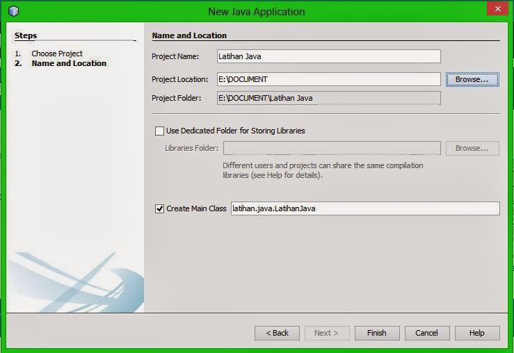The image size is (514, 353).
Task: Uncheck the Create Main Class checkbox
Action: click(159, 208)
